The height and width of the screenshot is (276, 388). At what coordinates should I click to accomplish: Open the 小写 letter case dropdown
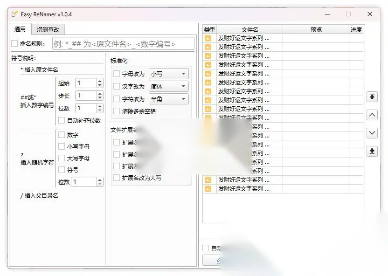tap(168, 74)
